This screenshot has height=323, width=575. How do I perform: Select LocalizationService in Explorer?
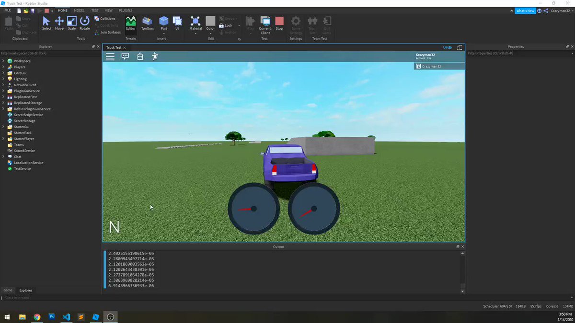(28, 163)
